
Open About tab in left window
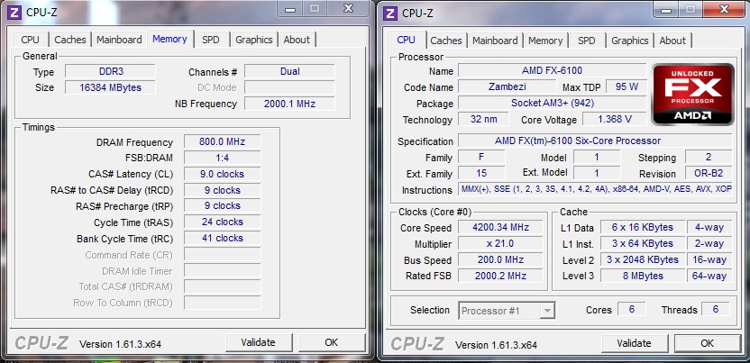(x=297, y=40)
